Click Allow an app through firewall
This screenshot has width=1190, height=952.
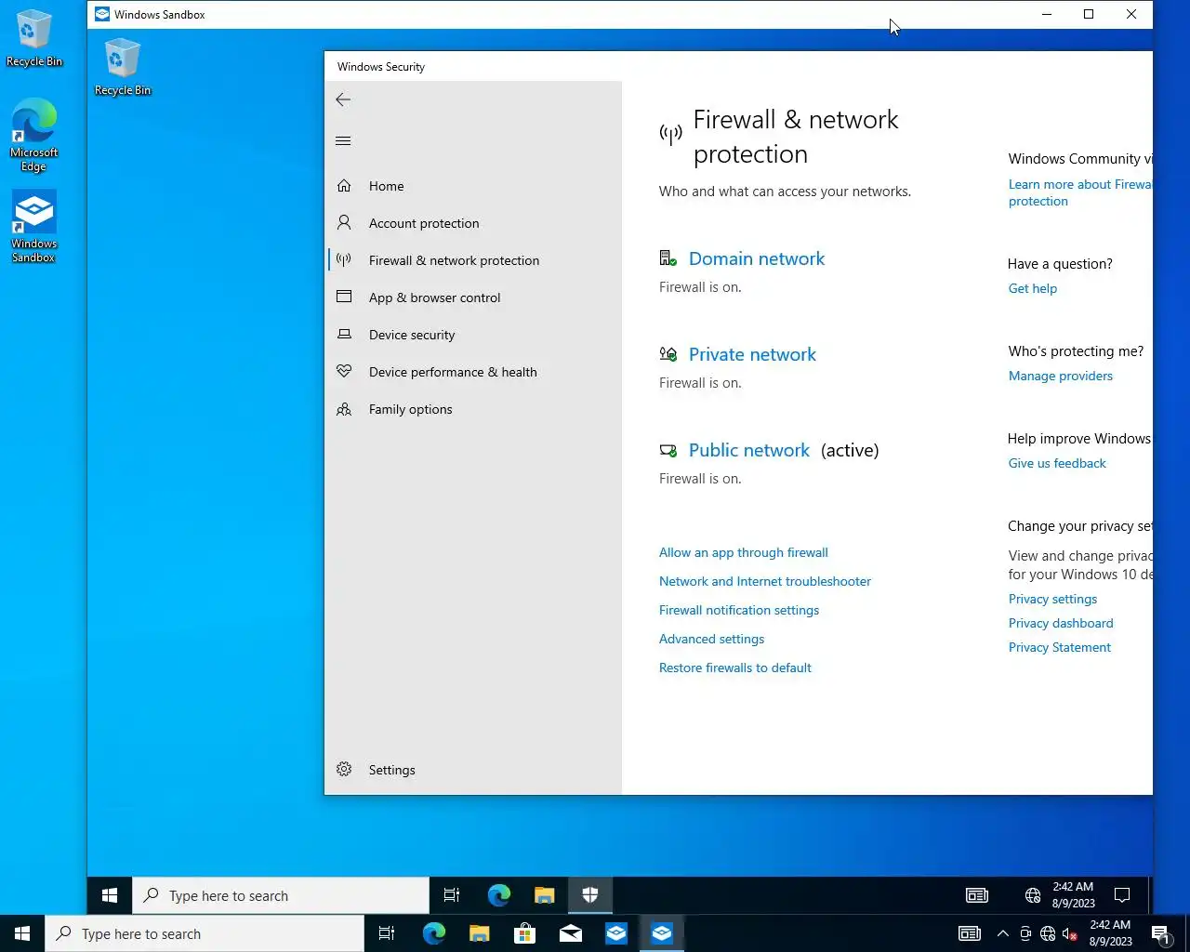tap(744, 552)
